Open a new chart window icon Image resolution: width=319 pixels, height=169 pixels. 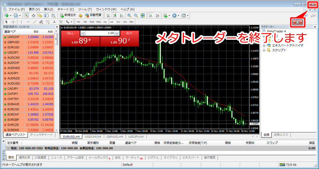click(x=6, y=16)
